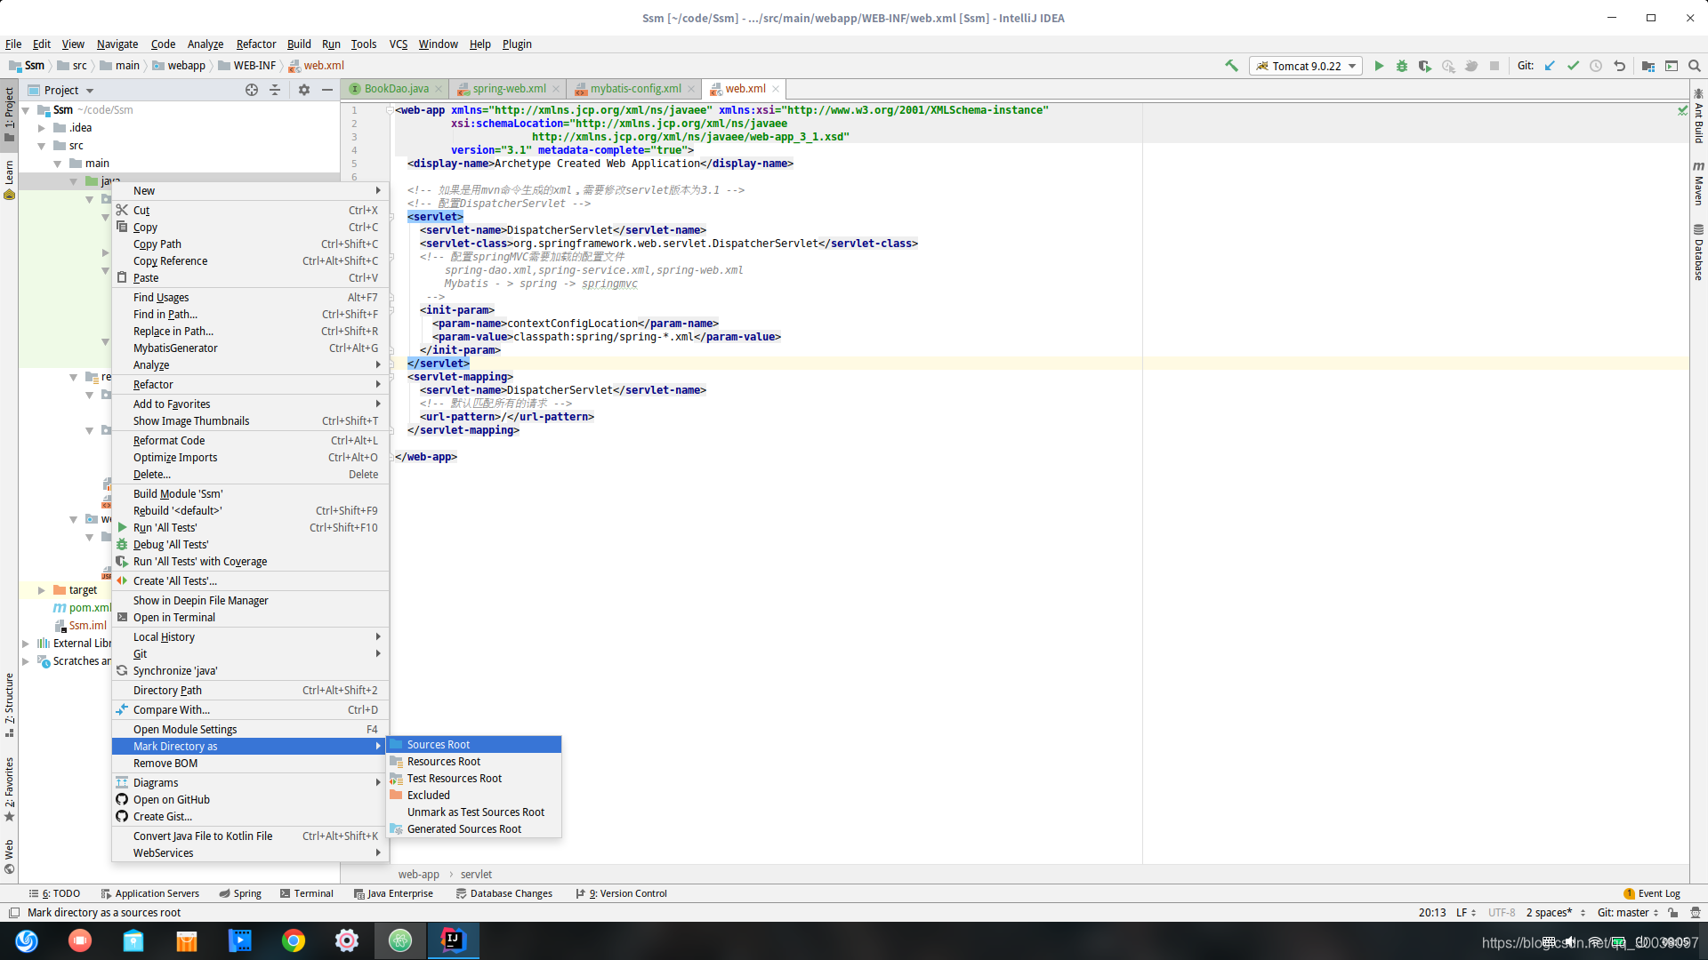The image size is (1708, 960).
Task: Commit changes with the Git checkmark icon
Action: (x=1573, y=66)
